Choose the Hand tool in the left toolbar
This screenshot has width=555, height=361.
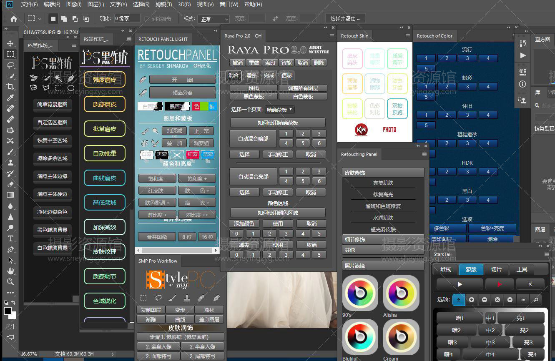click(10, 271)
